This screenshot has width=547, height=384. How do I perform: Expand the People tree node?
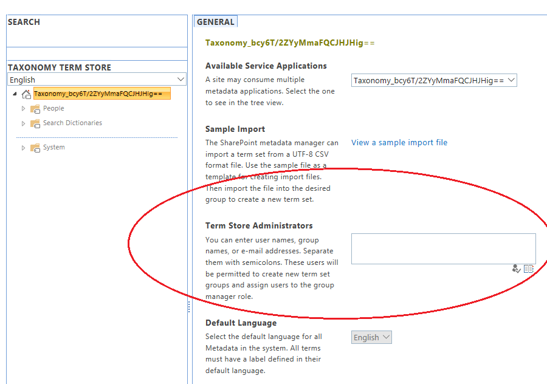[x=23, y=109]
